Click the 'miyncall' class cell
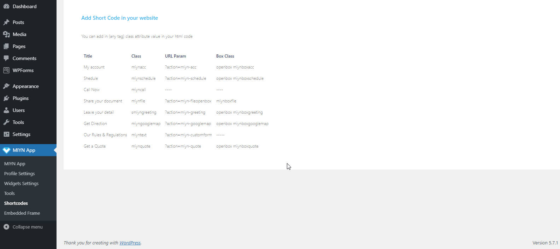Viewport: 560px width, 249px height. coord(138,90)
